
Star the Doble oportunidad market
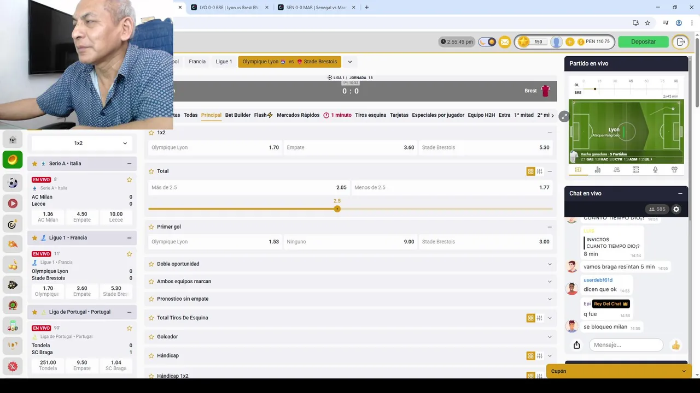151,264
